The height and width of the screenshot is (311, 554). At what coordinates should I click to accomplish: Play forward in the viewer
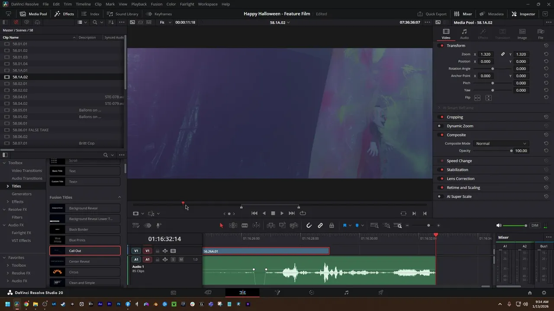[282, 213]
